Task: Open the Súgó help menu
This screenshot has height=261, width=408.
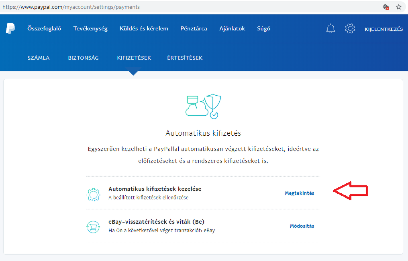Action: click(263, 28)
